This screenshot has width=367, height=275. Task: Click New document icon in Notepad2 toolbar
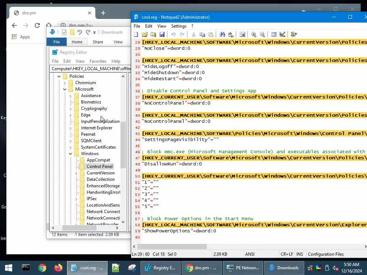point(136,35)
